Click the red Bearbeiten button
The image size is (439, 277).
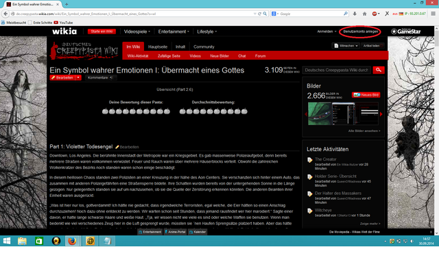point(62,77)
